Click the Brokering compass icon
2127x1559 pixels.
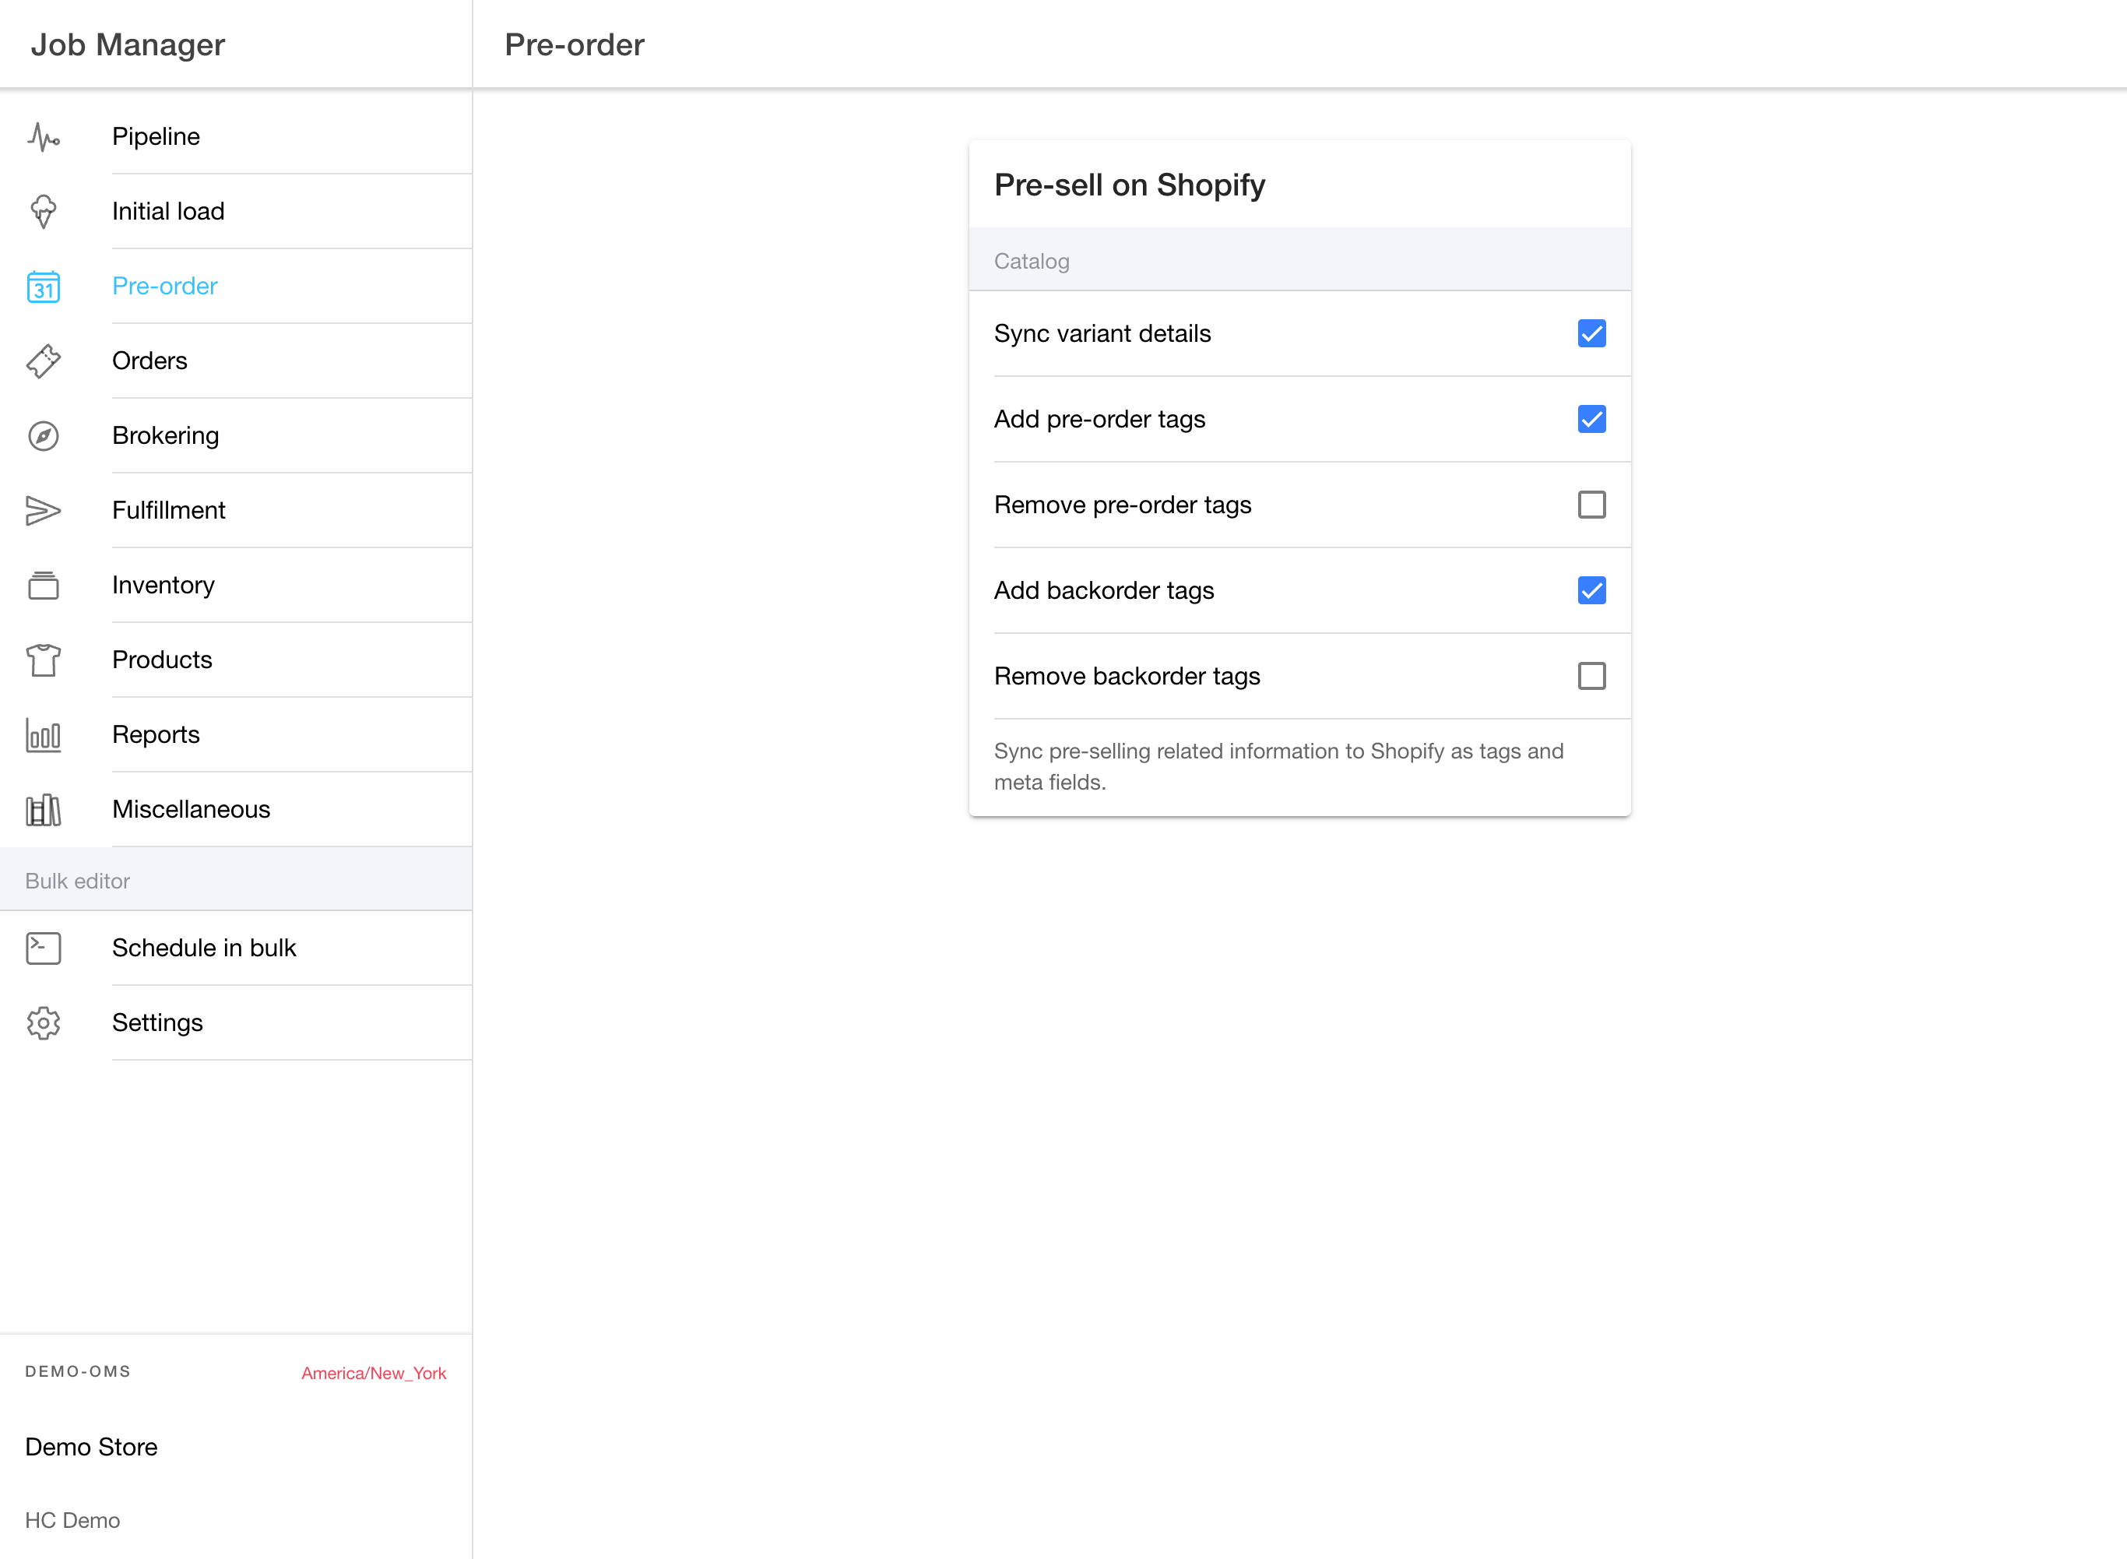[44, 436]
